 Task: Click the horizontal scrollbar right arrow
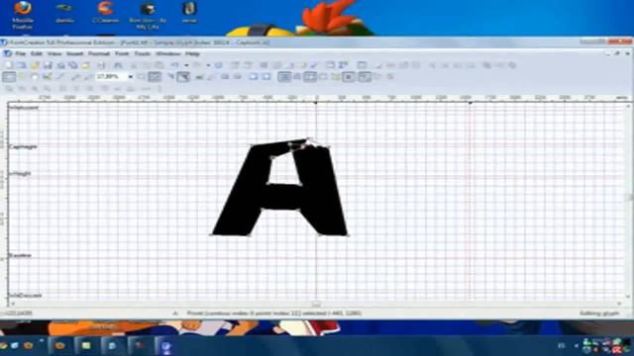(x=619, y=304)
